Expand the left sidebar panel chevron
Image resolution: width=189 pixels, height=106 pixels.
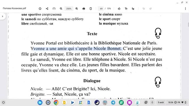(x=3, y=16)
